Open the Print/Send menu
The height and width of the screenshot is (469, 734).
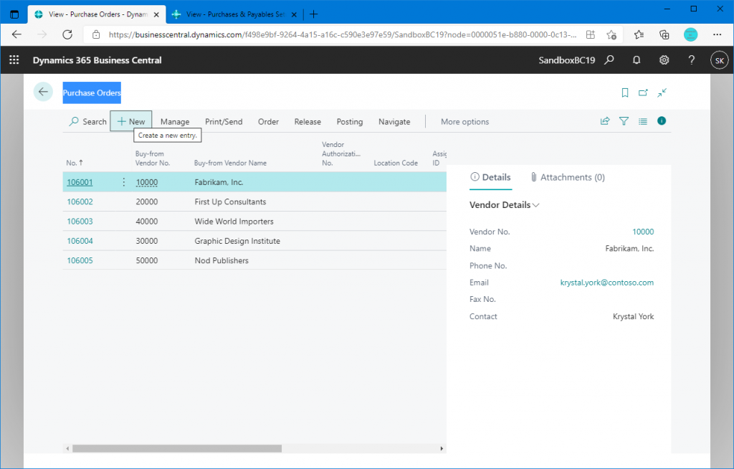pyautogui.click(x=224, y=121)
